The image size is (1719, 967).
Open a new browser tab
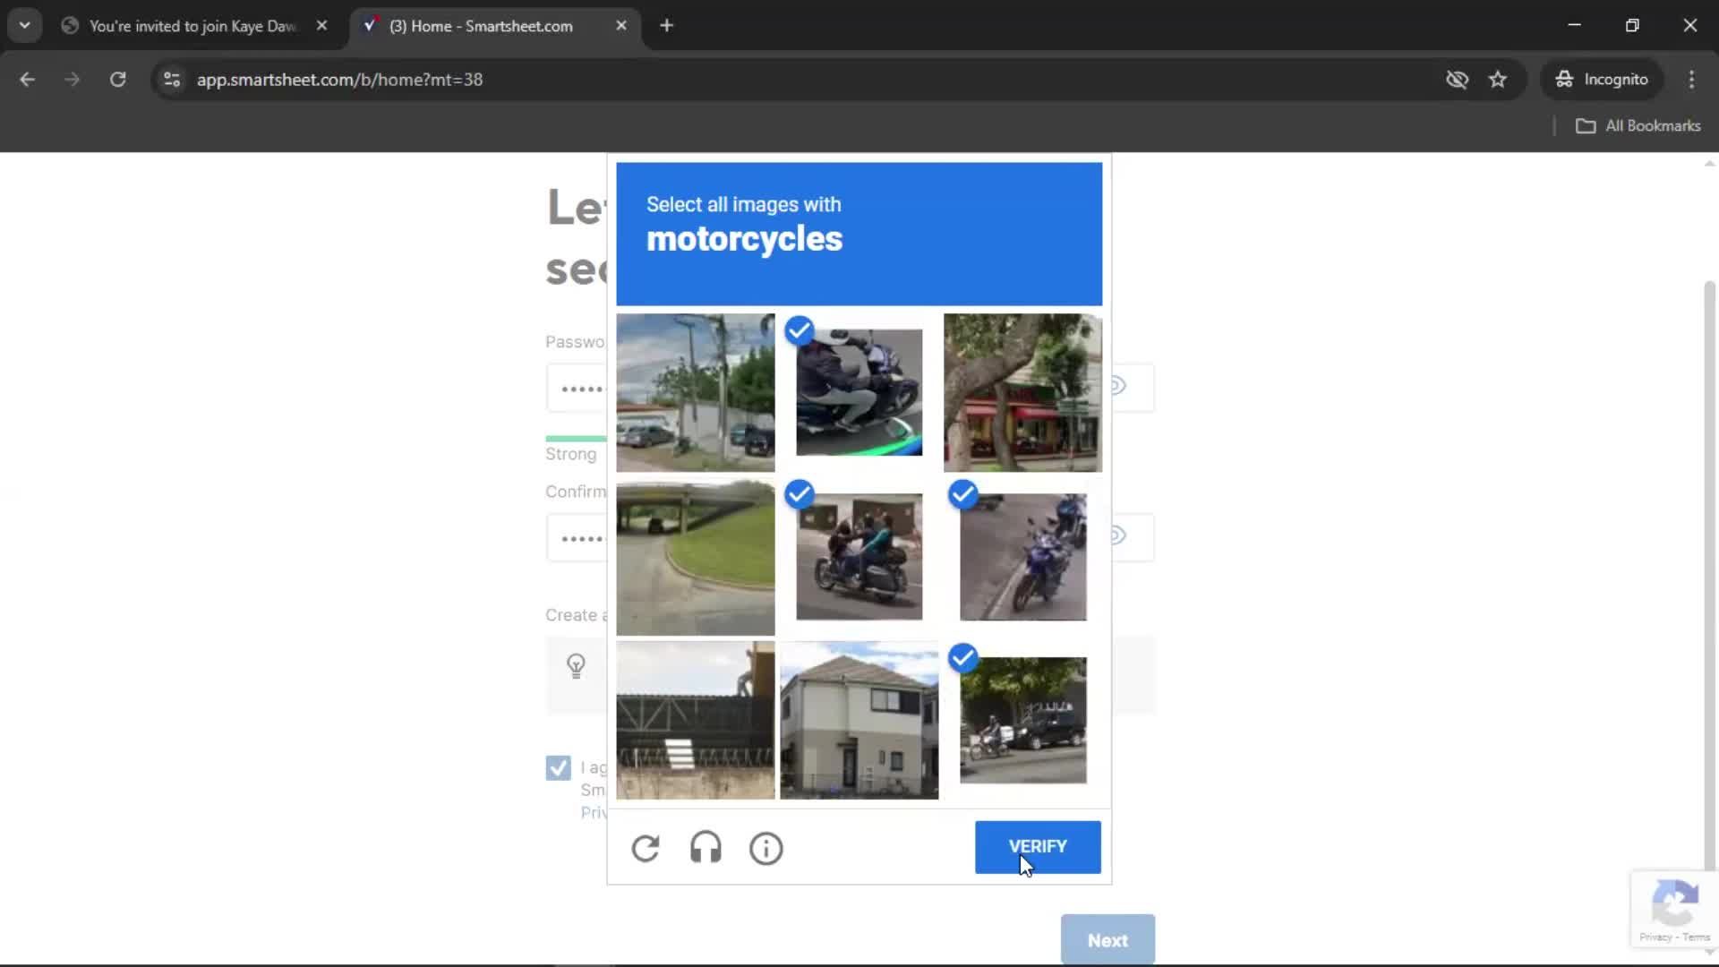click(x=666, y=26)
